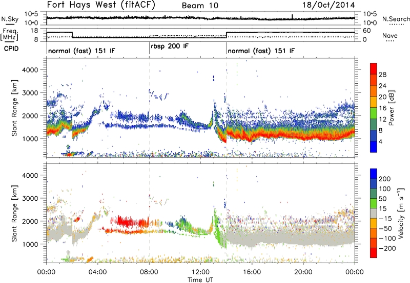
Task: Click the frequency tick value '18'
Action: pos(34,31)
